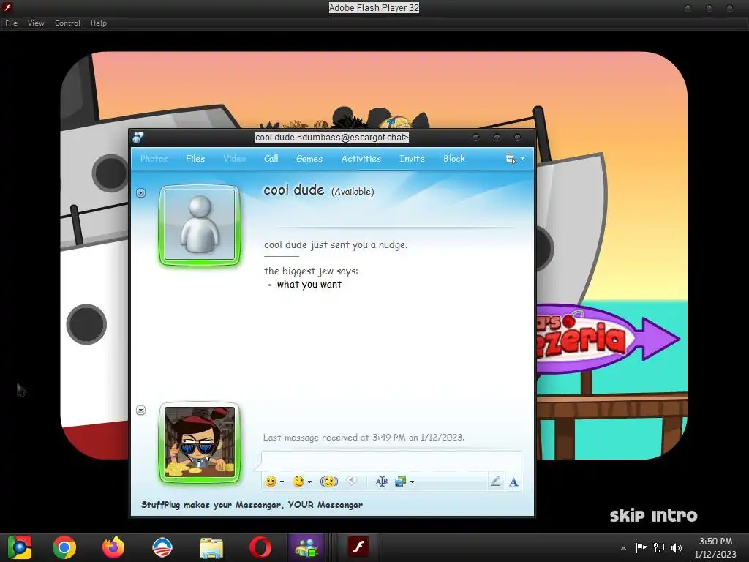Click the Flash Player title bar icon
This screenshot has height=562, width=749.
pyautogui.click(x=7, y=7)
